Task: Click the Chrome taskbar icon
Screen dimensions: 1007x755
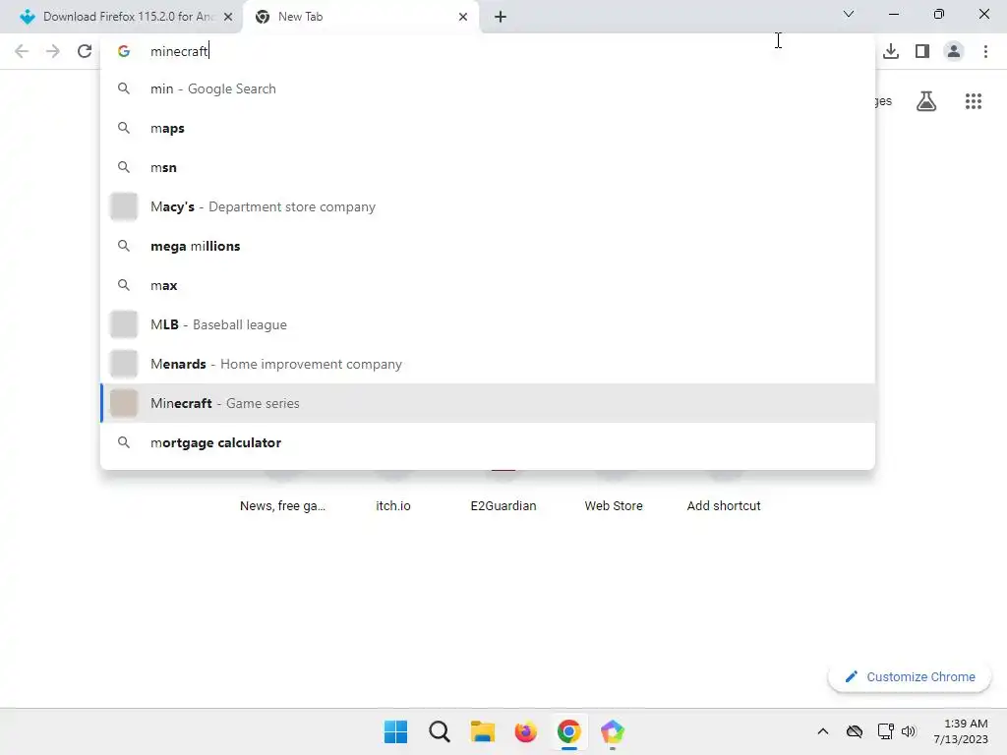Action: click(x=569, y=731)
